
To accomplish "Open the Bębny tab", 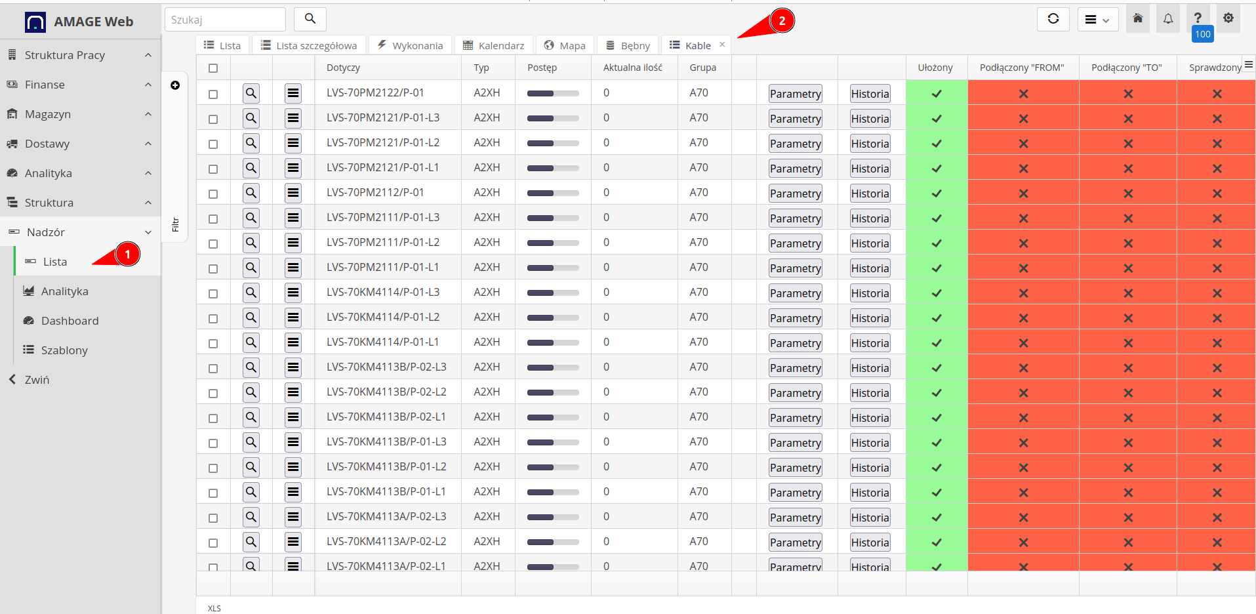I will (627, 45).
